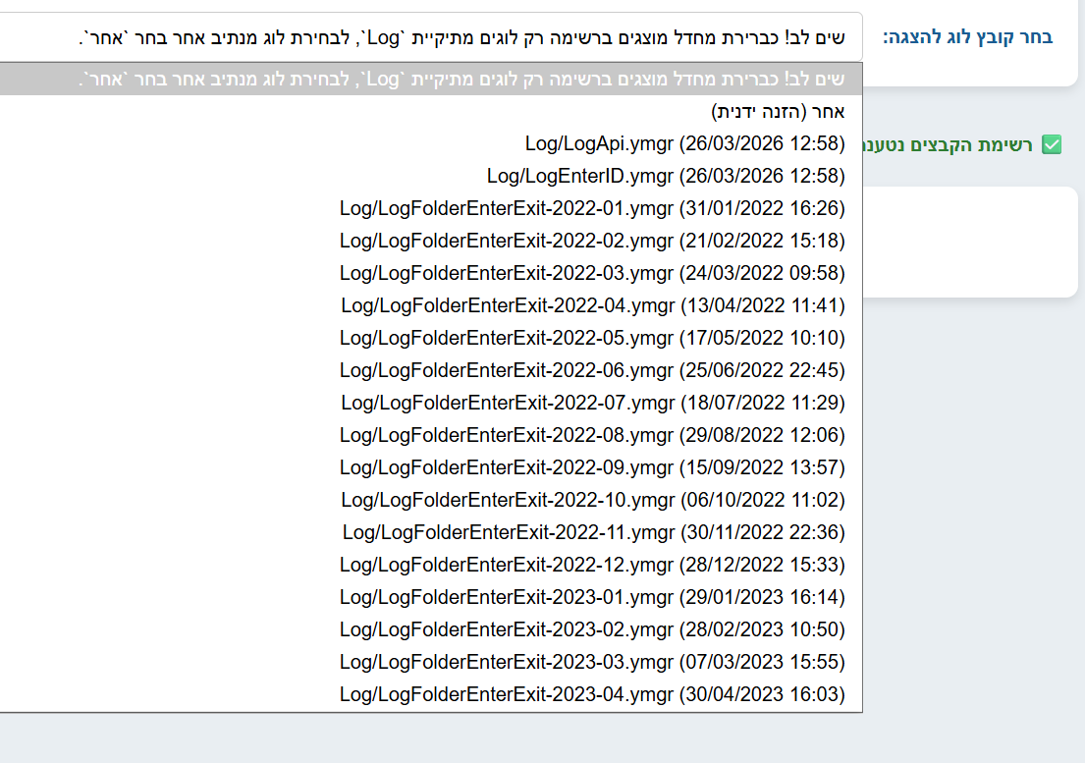Select the December 2022 log file

[592, 565]
